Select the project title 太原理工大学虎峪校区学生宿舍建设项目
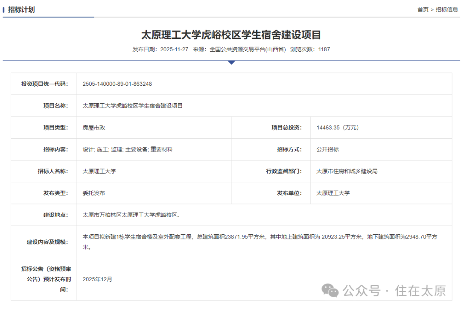 tap(232, 35)
